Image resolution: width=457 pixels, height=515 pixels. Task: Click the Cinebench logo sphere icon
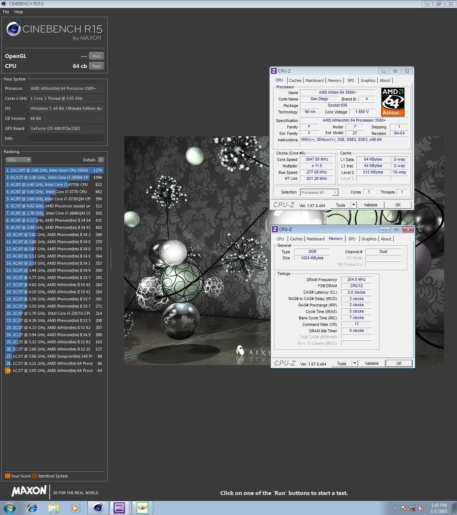tap(14, 29)
